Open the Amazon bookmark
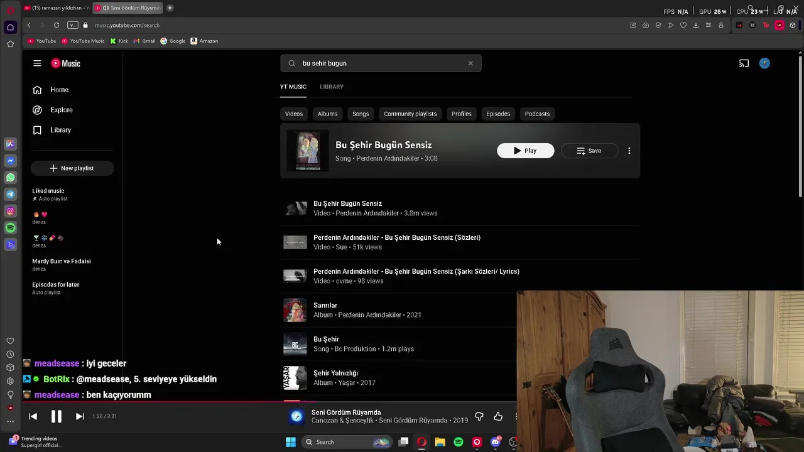 tap(204, 41)
